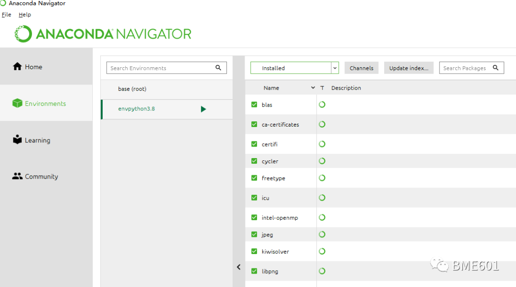This screenshot has width=516, height=287.
Task: Click the jpeg package type icon
Action: click(322, 234)
